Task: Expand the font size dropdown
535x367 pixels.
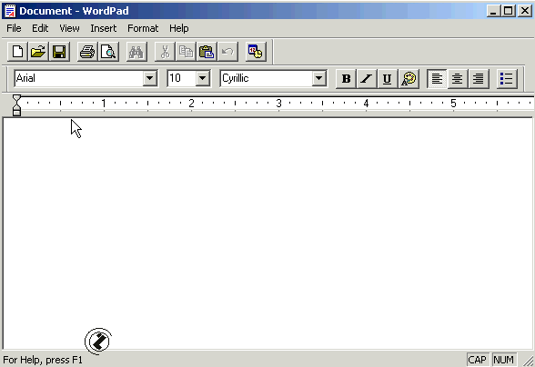Action: [x=203, y=78]
